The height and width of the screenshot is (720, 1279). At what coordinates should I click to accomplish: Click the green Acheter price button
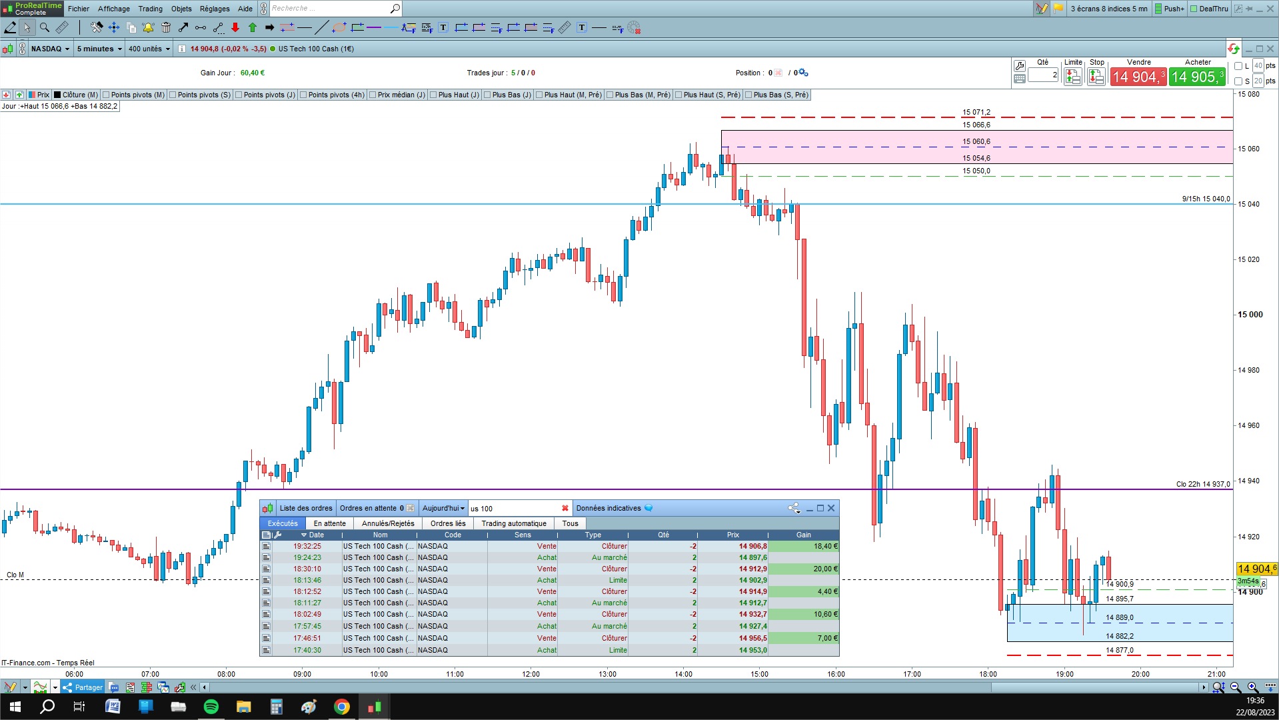(x=1197, y=77)
